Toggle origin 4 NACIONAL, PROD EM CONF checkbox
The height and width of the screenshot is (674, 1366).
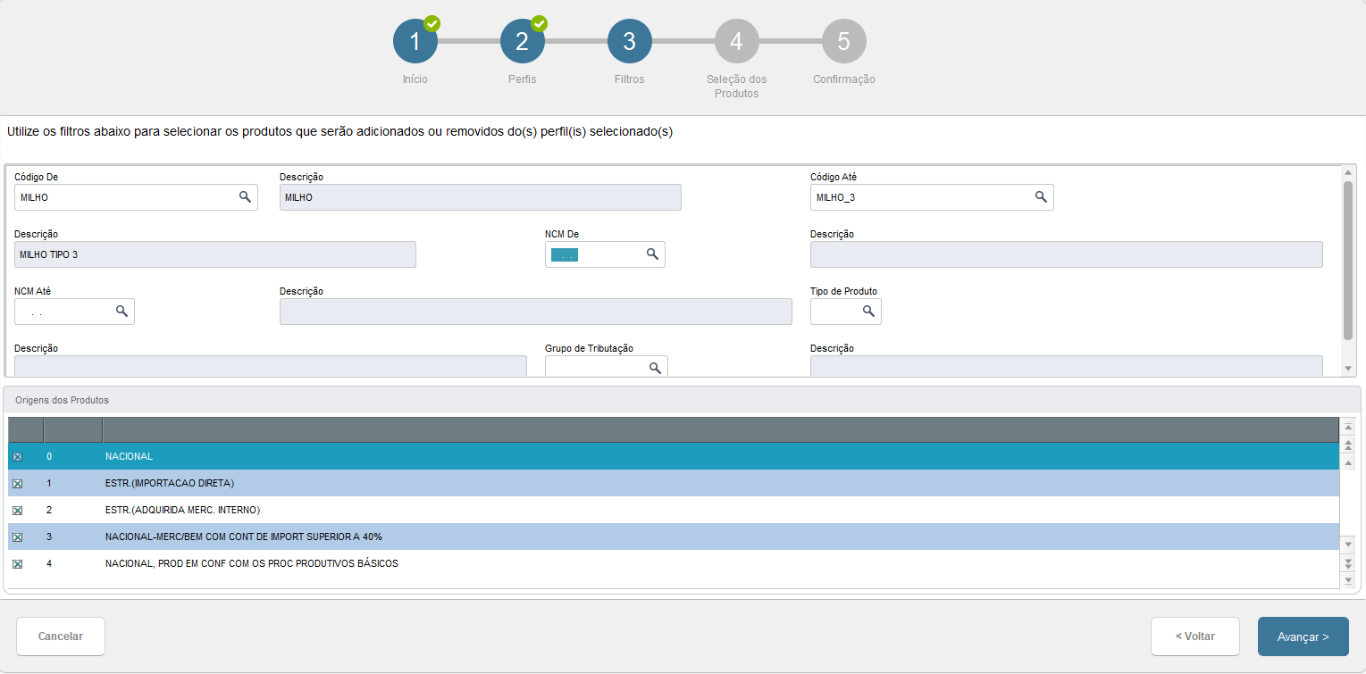tap(17, 564)
